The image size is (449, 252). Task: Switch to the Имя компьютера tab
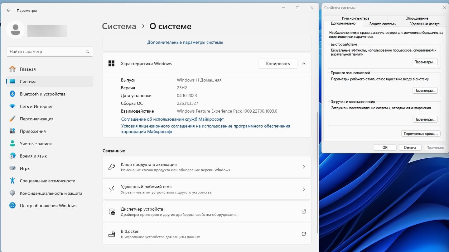(x=355, y=18)
